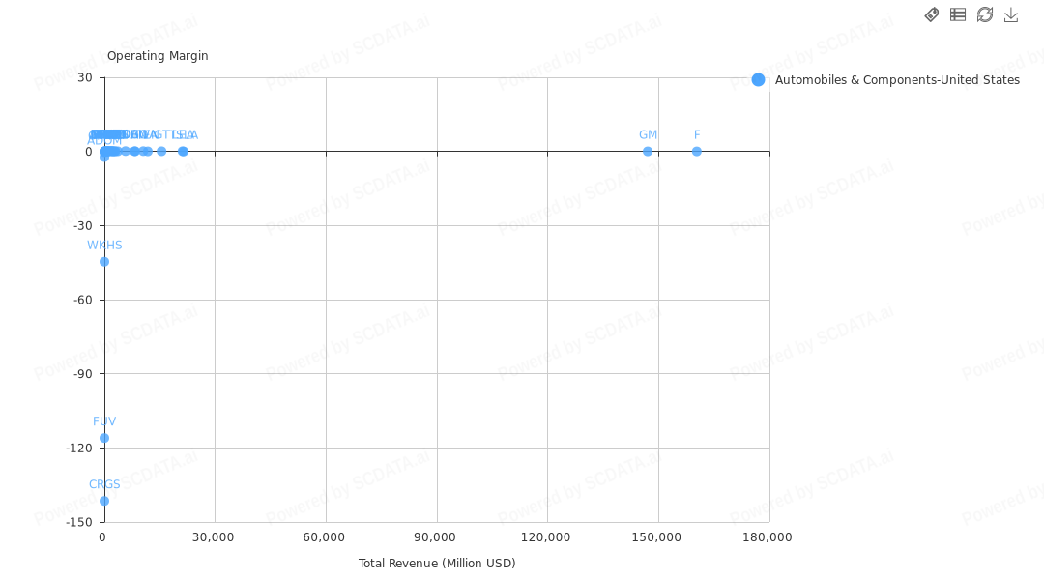The height and width of the screenshot is (580, 1044).
Task: Click the refresh/restore chart icon
Action: 985,14
